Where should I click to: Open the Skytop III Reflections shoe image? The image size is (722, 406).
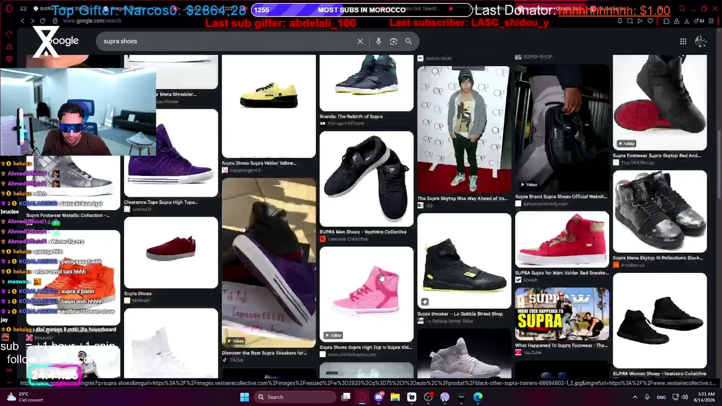coord(660,211)
